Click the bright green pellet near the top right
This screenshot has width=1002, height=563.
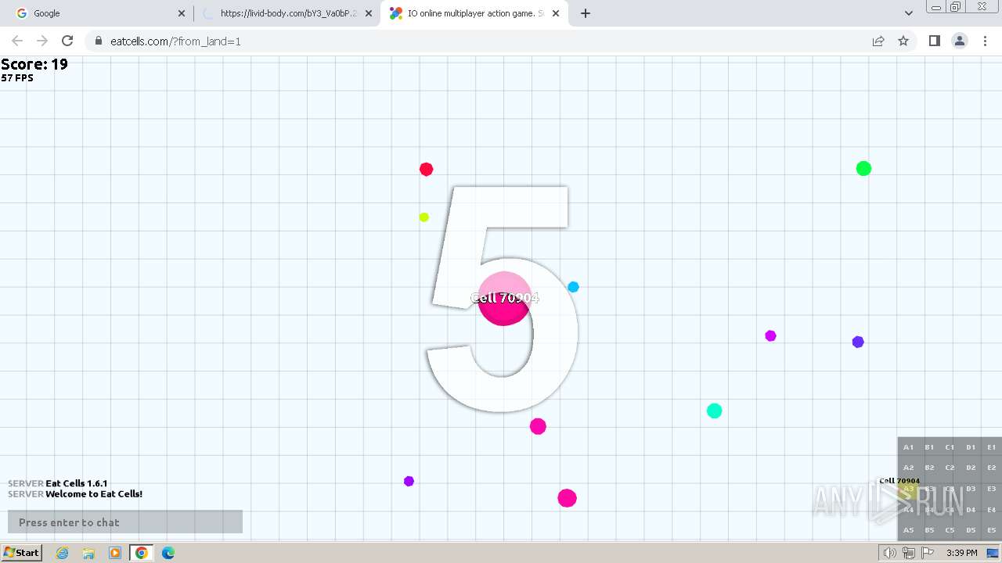(863, 168)
